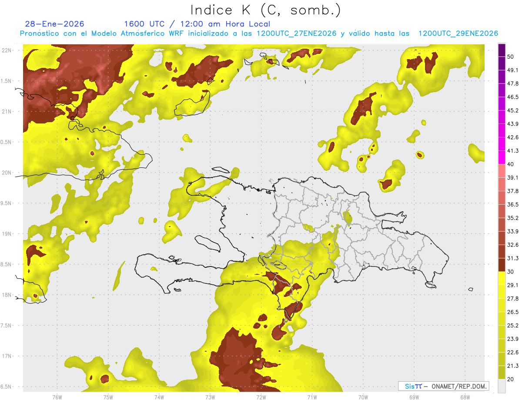
Task: Click the colorbar value '41.3'
Action: coord(513,151)
